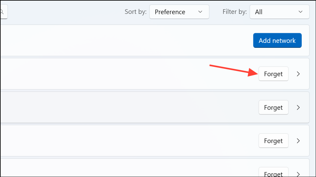Expand first network's details chevron

298,74
